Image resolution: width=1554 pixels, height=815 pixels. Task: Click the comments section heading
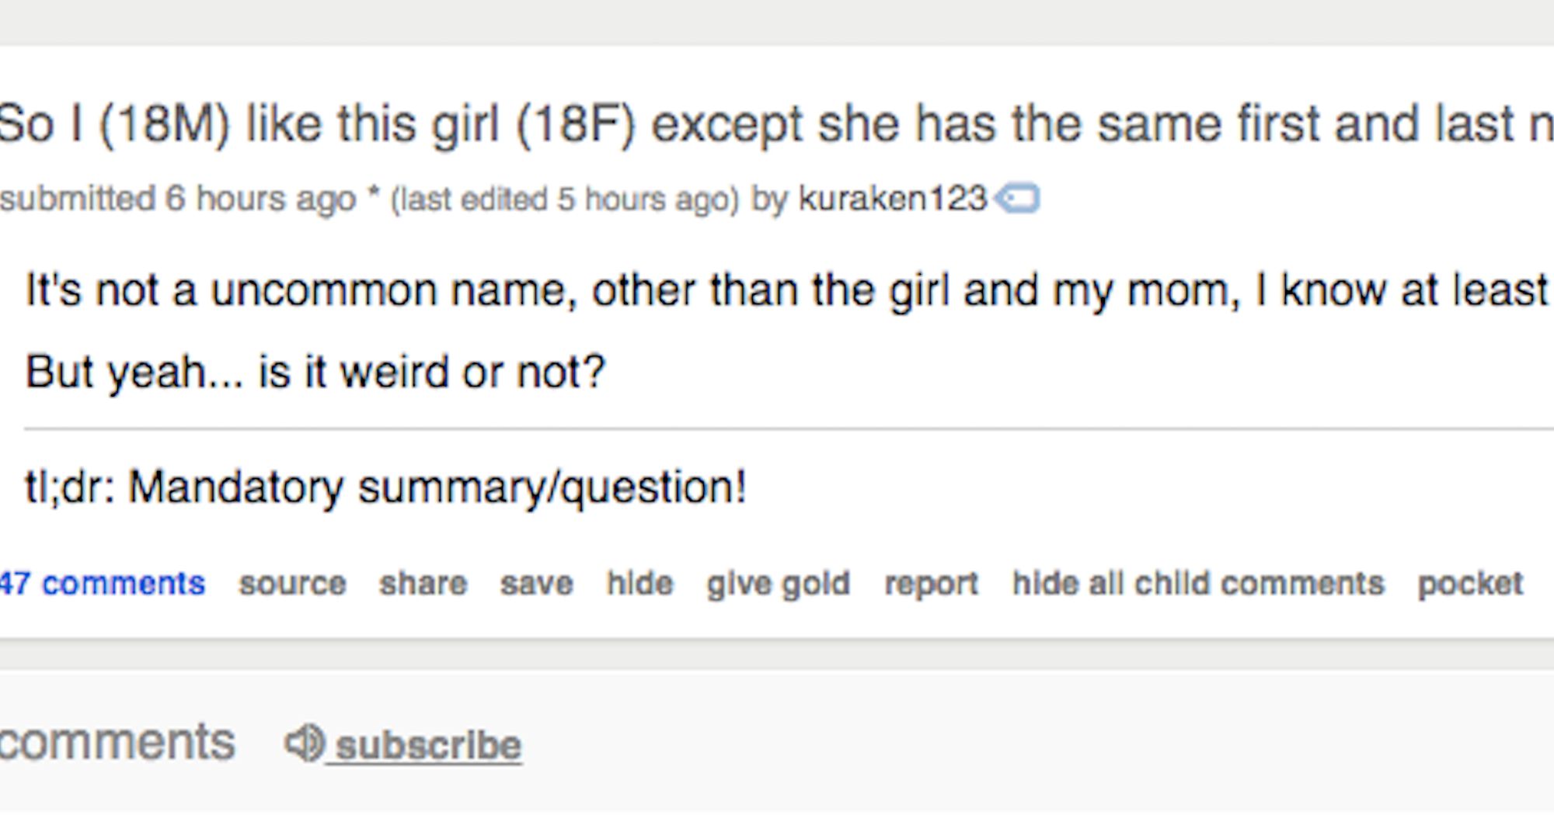[117, 742]
